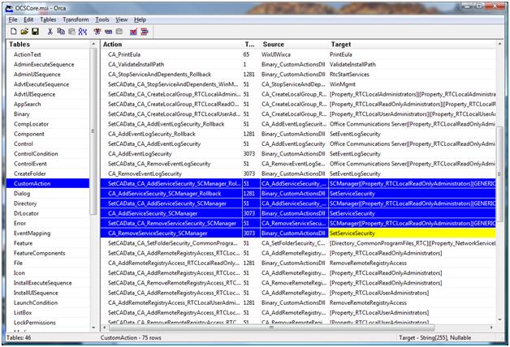This screenshot has height=347, width=510.
Task: Open the Tables menu
Action: click(48, 19)
